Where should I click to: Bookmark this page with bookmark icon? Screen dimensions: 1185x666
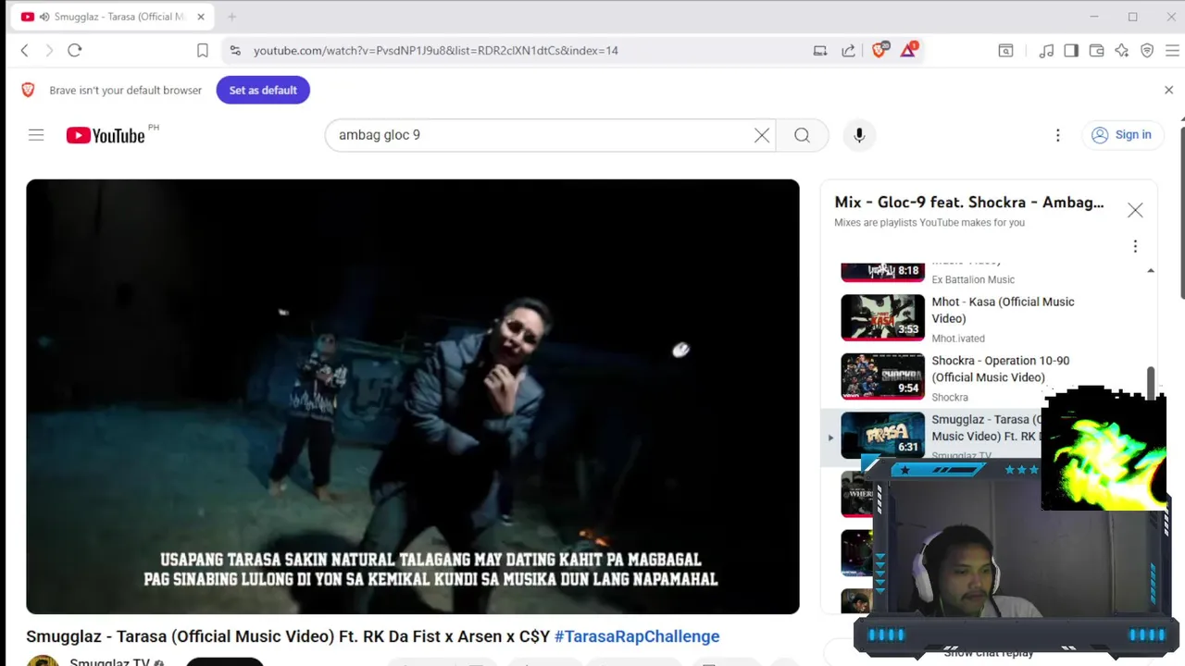203,51
